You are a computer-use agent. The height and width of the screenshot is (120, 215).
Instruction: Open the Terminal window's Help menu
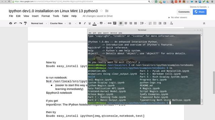120,33
